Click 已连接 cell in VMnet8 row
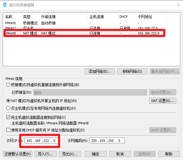This screenshot has height=160, width=183. [x=95, y=33]
